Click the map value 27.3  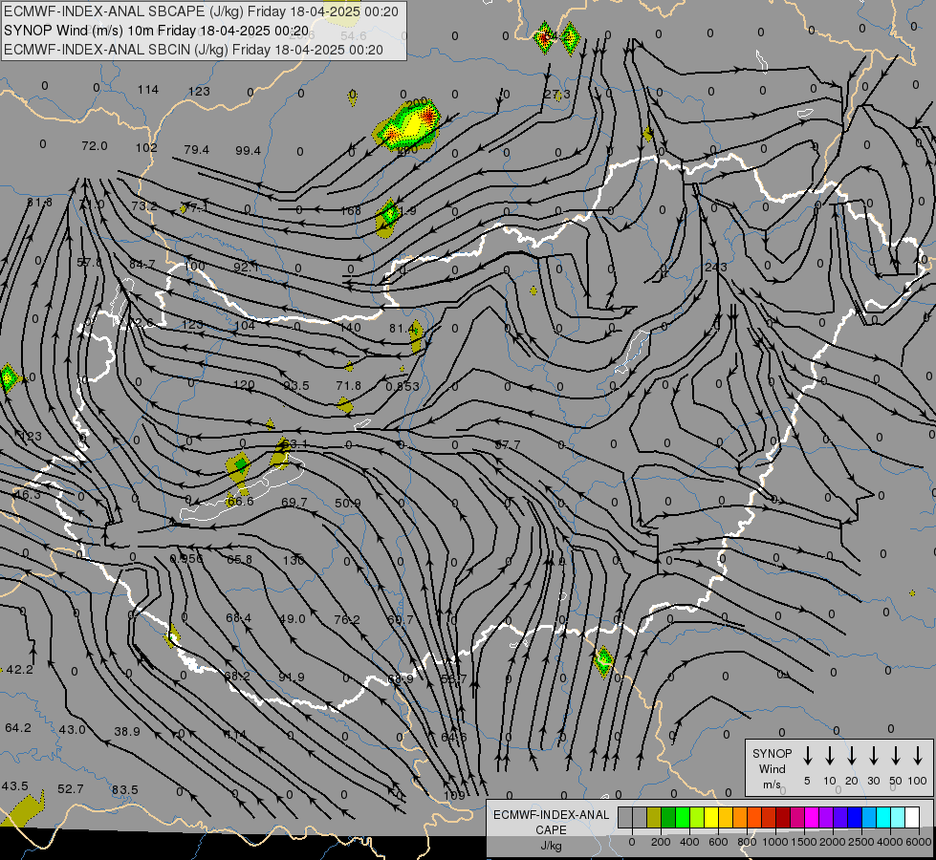click(x=557, y=95)
